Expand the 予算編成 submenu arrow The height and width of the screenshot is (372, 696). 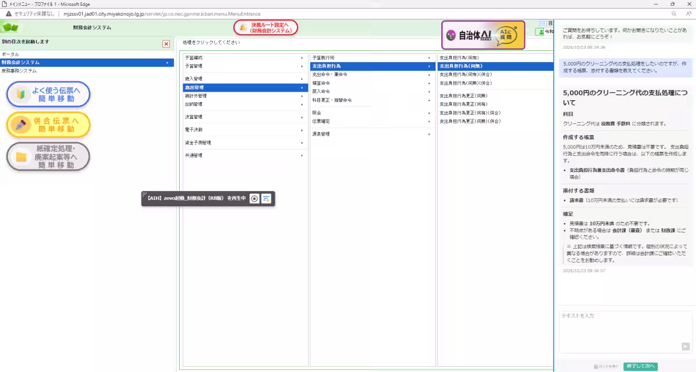point(302,58)
